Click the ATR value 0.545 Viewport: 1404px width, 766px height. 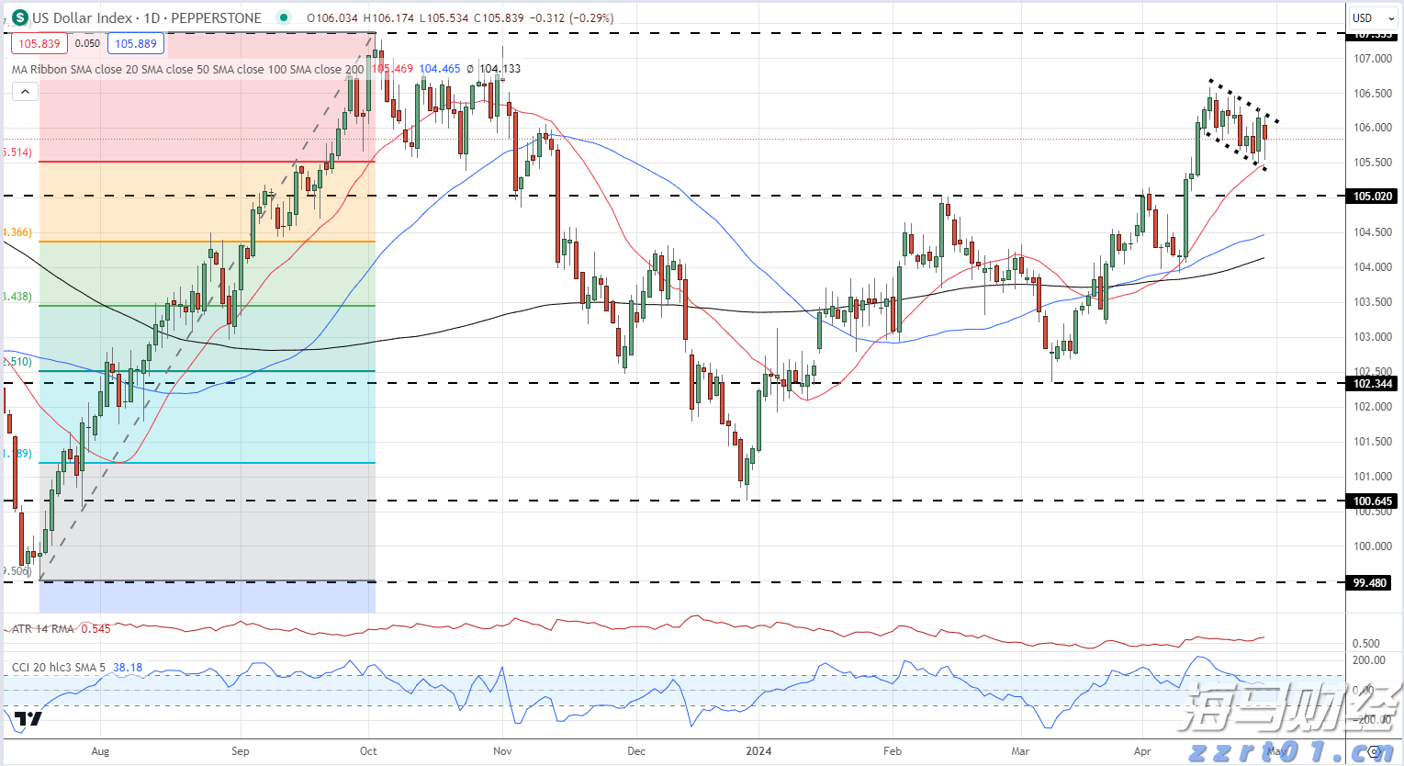point(95,629)
